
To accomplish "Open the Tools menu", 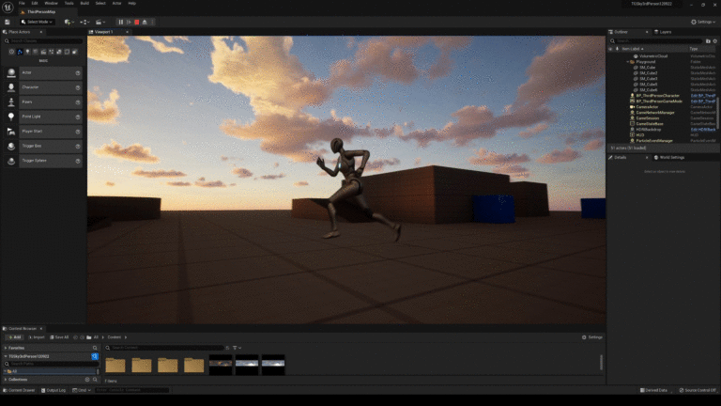I will [x=69, y=3].
